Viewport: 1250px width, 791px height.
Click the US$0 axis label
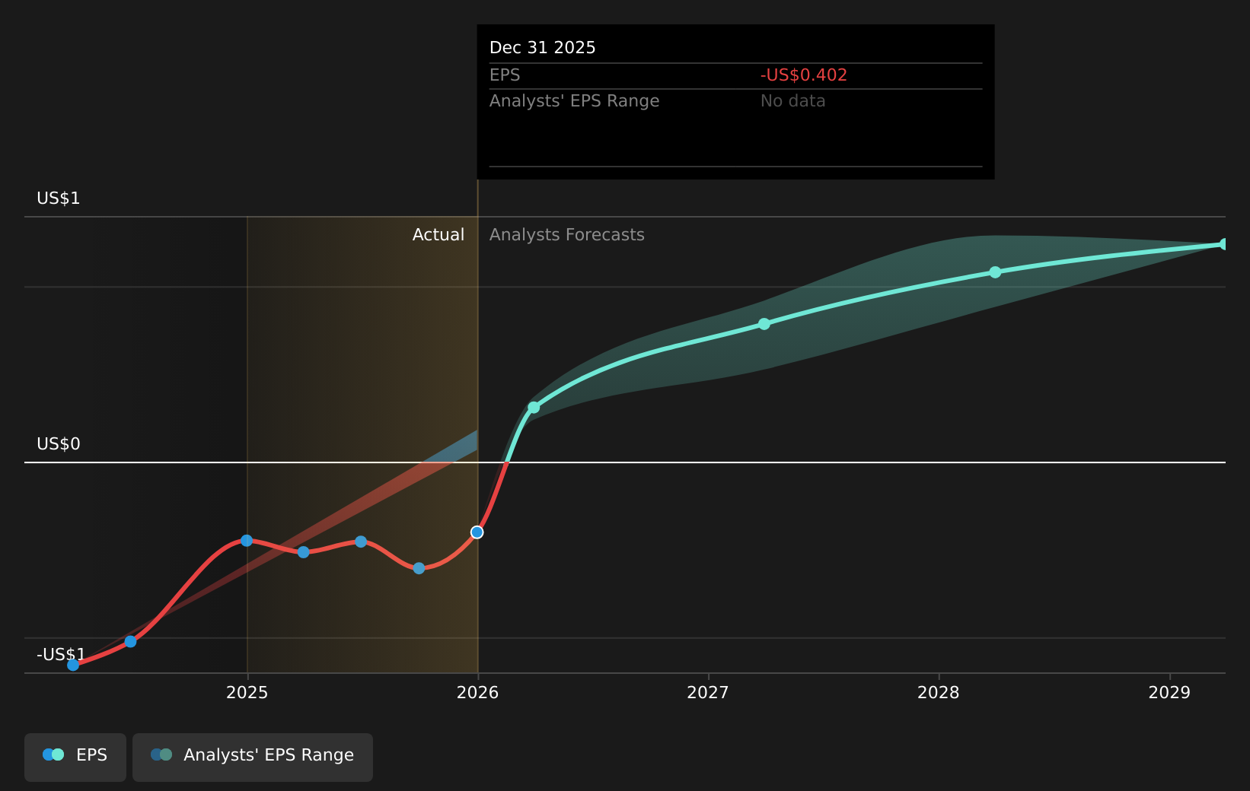(x=59, y=444)
